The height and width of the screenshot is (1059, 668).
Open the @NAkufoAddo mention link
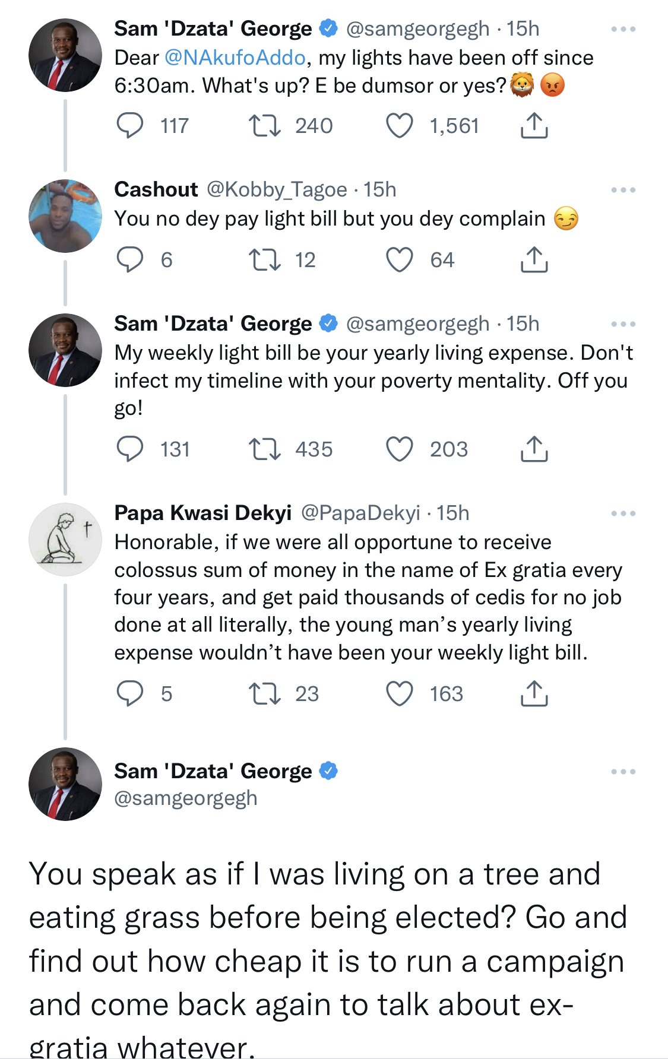(x=235, y=58)
